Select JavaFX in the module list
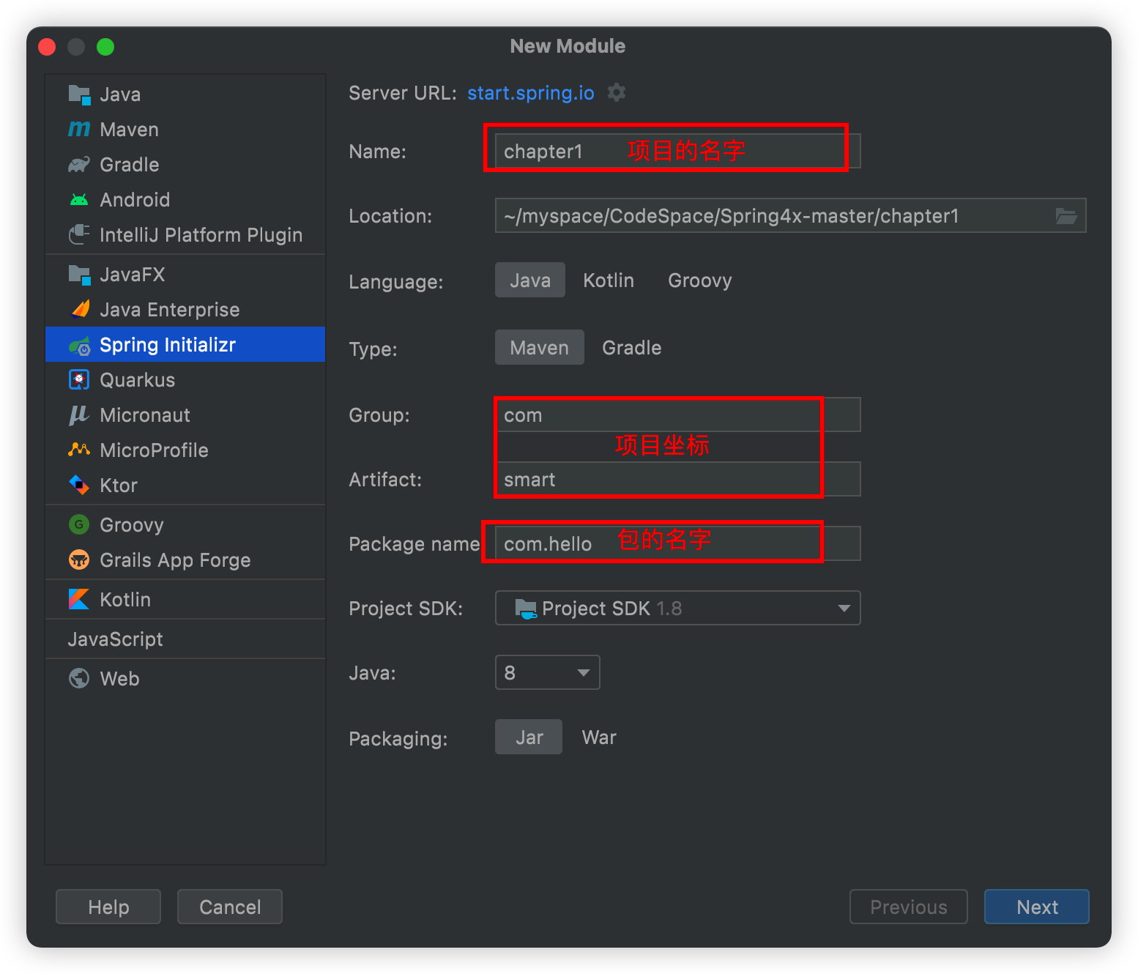 pos(185,275)
